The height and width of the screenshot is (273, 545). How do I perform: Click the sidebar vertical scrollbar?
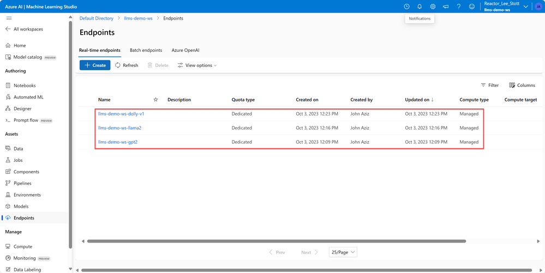click(x=70, y=135)
